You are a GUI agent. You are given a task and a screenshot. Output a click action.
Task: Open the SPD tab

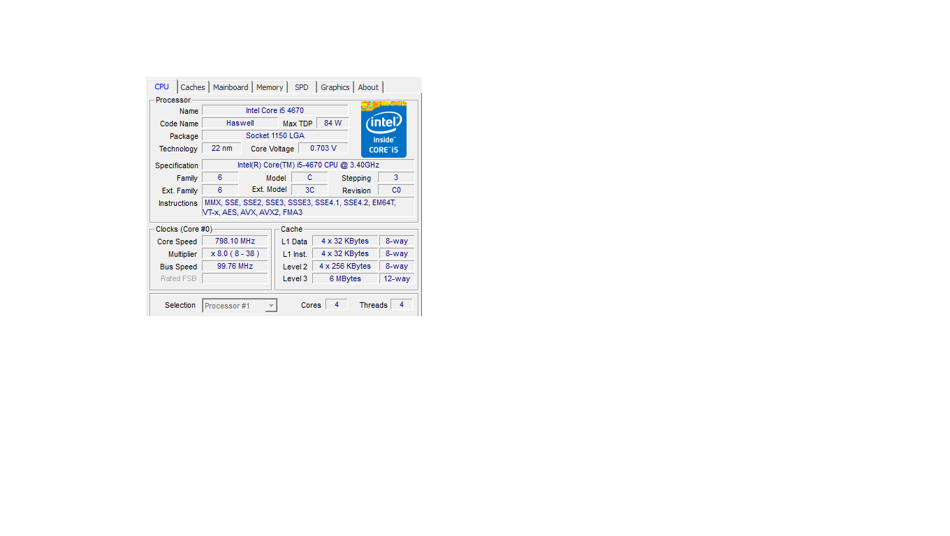pos(301,87)
